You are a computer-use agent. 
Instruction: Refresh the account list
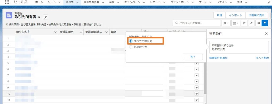244,23
